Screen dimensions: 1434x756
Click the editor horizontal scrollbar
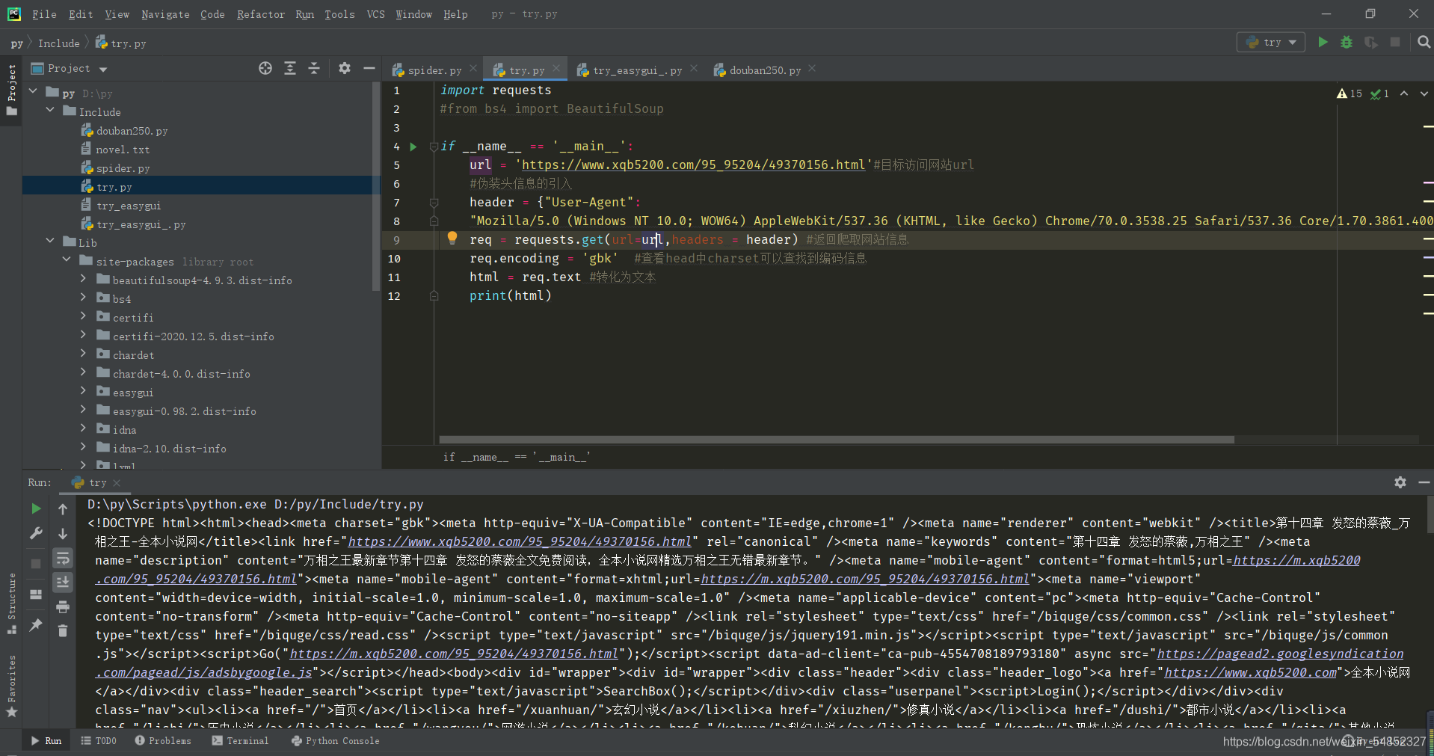[837, 440]
